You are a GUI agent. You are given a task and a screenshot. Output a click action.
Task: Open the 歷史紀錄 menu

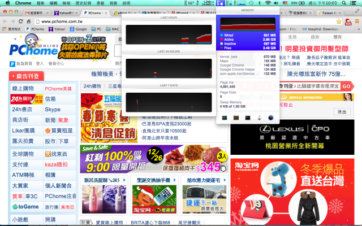pyautogui.click(x=83, y=3)
